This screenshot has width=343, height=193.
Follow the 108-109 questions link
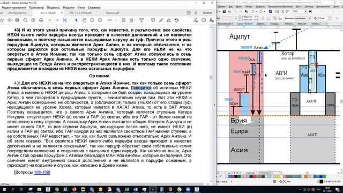coord(41,172)
